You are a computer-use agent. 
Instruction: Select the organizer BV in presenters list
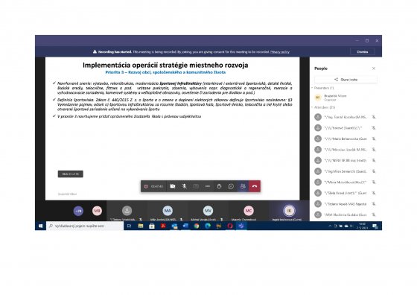click(346, 98)
